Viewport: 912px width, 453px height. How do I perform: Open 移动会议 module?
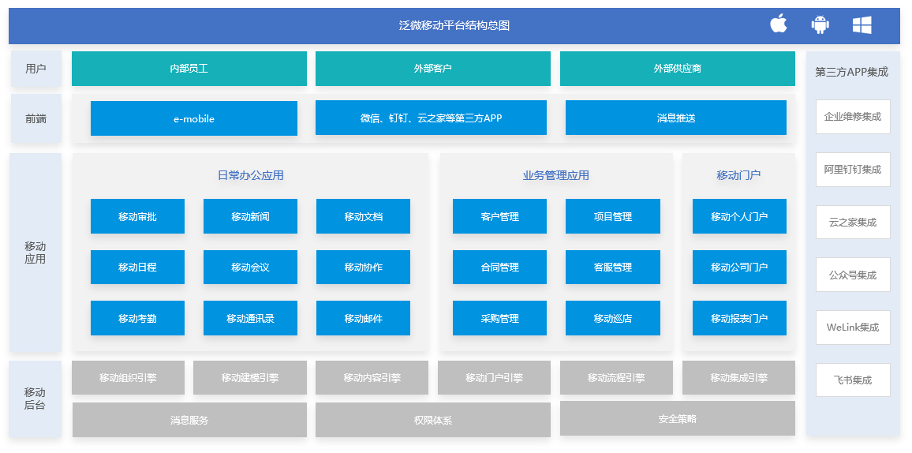click(250, 267)
